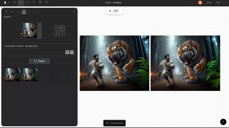Click the KREA breadcrumb text

(108, 2)
